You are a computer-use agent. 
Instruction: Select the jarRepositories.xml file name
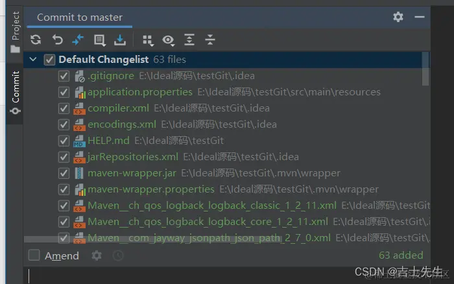point(133,157)
